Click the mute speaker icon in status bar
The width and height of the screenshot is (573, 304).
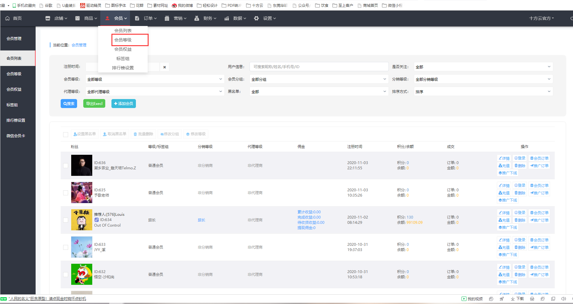pos(564,299)
